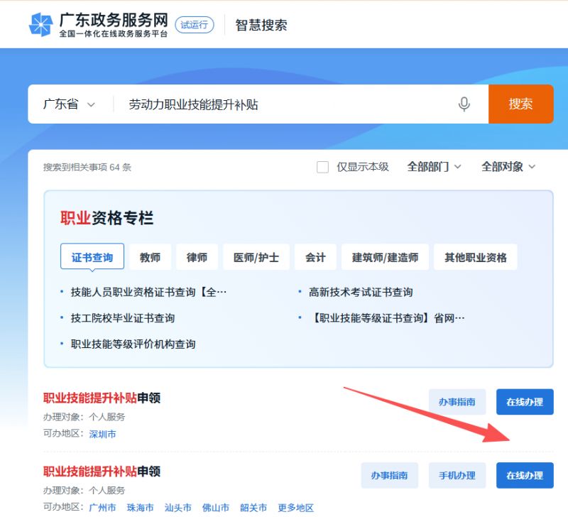Click the 搜索到相关事项 64 条 text

click(87, 168)
